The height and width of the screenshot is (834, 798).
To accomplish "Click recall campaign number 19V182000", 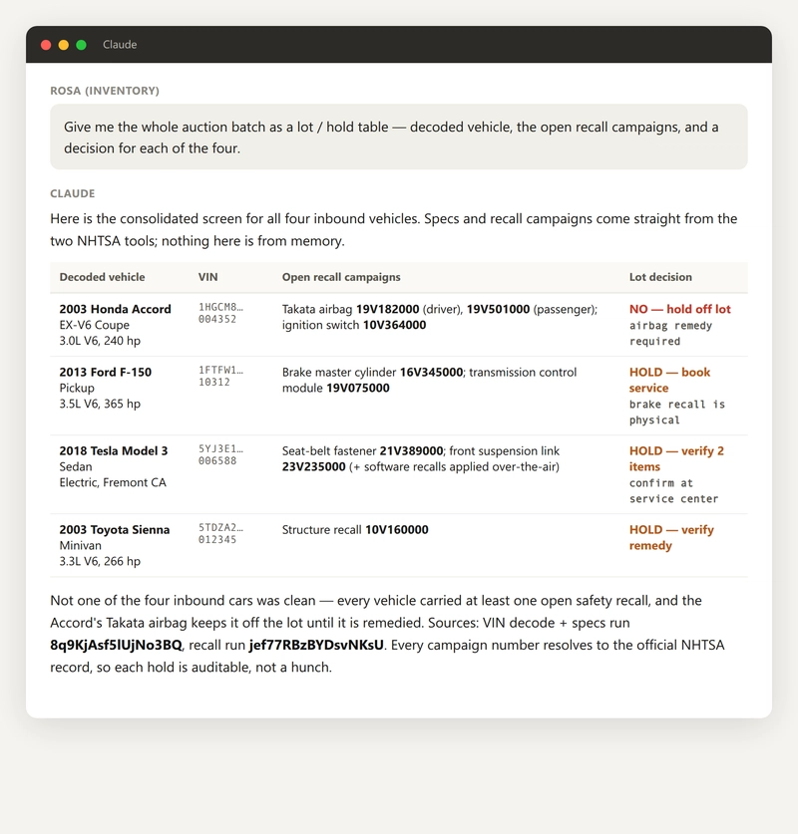I will [388, 309].
